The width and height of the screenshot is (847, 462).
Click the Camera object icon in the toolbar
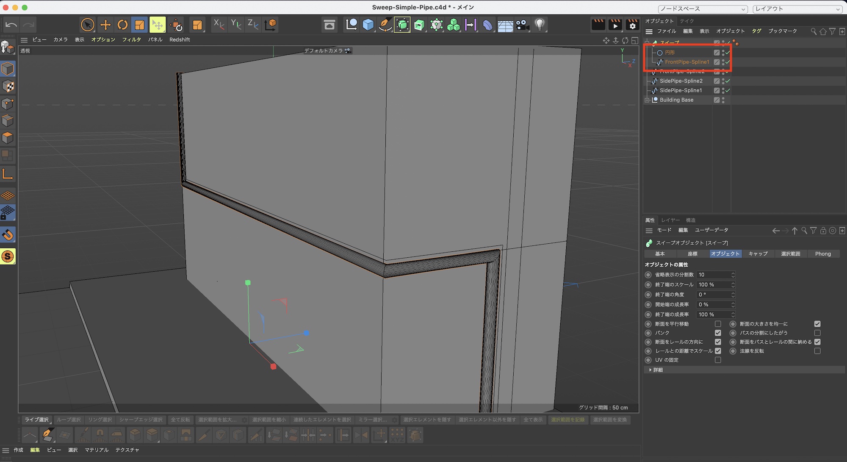pyautogui.click(x=523, y=25)
